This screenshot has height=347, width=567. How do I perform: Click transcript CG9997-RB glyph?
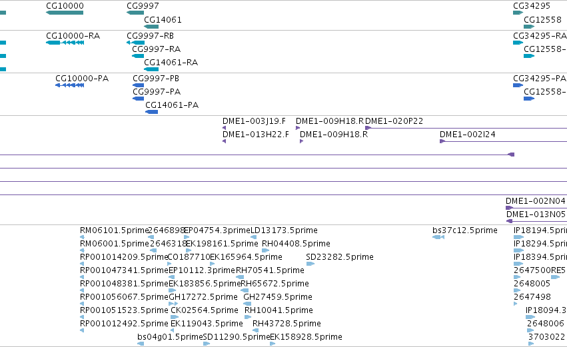[x=135, y=43]
